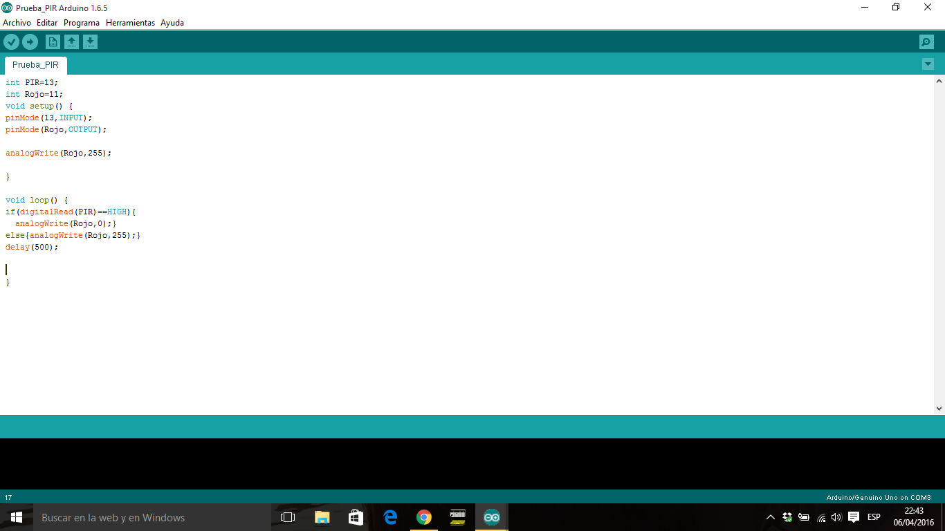The image size is (945, 531).
Task: Click the 'analogWrite(Rojo,0);}' line
Action: tap(66, 223)
